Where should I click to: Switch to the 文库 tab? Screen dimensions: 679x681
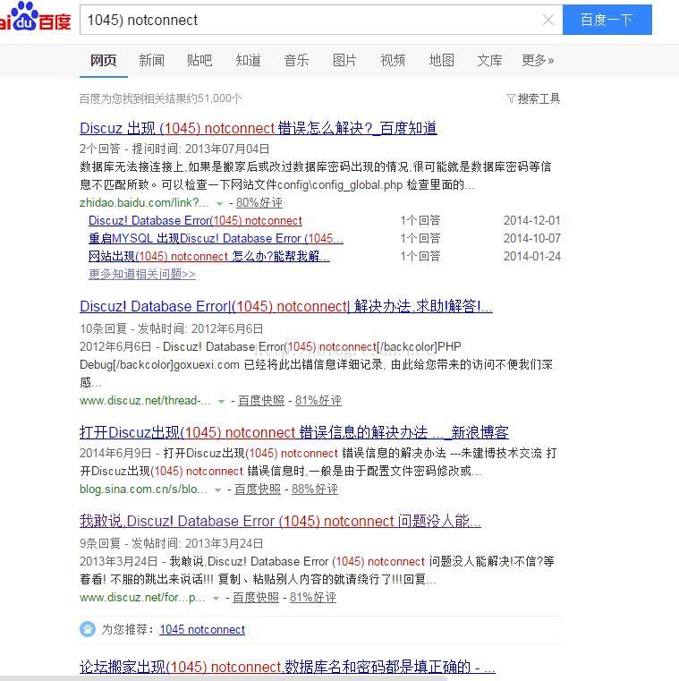[x=489, y=60]
